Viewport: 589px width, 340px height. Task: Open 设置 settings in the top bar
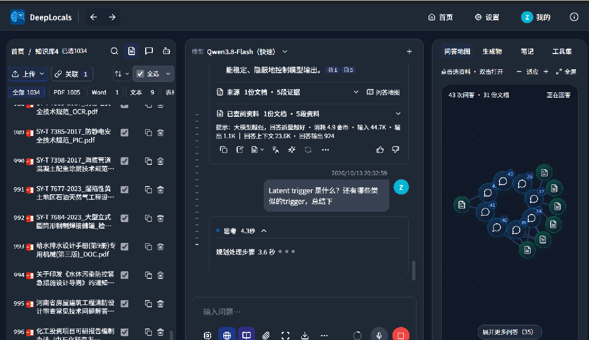[487, 17]
